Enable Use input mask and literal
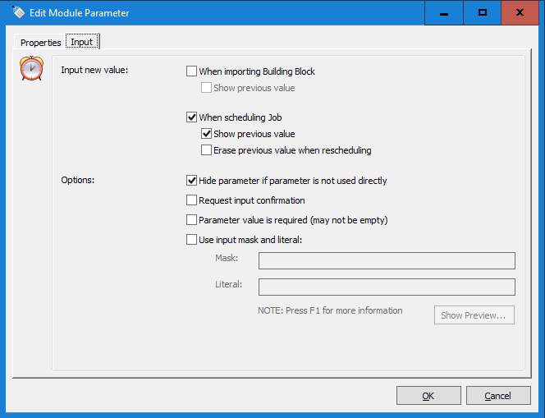This screenshot has height=418, width=545. [191, 240]
